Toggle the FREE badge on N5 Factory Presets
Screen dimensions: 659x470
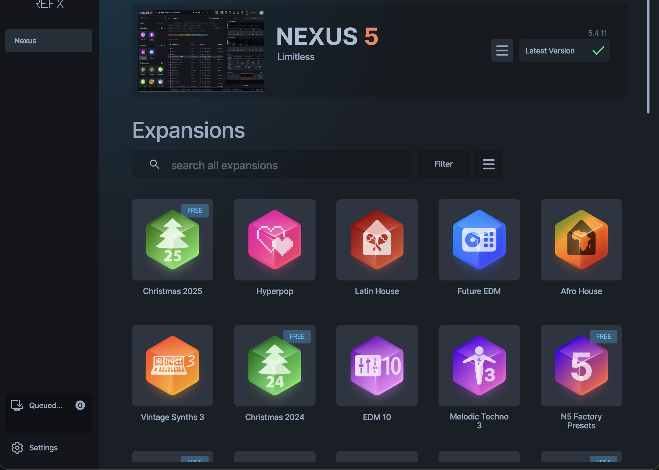coord(604,336)
